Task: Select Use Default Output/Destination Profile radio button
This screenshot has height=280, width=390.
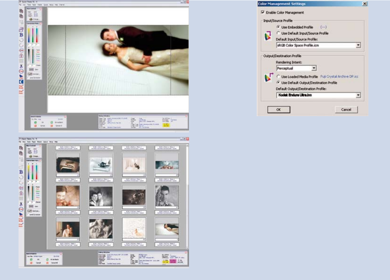Action: [x=278, y=82]
